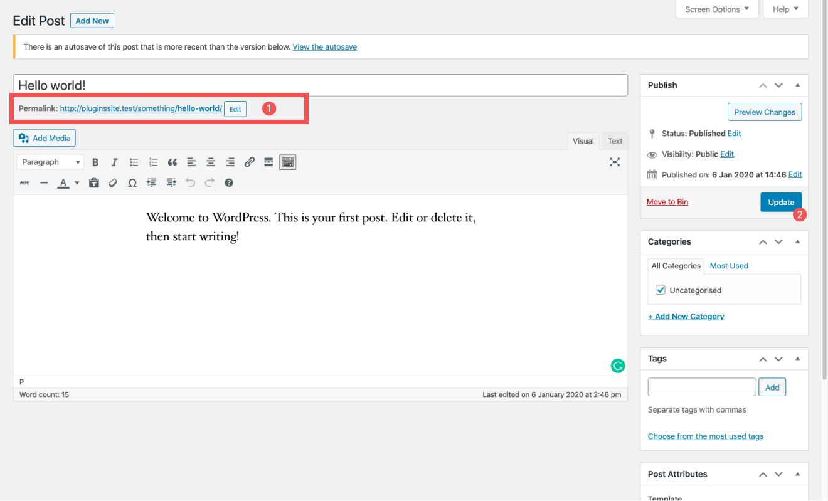This screenshot has height=501, width=828.
Task: Click the Move to Bin link
Action: (667, 202)
